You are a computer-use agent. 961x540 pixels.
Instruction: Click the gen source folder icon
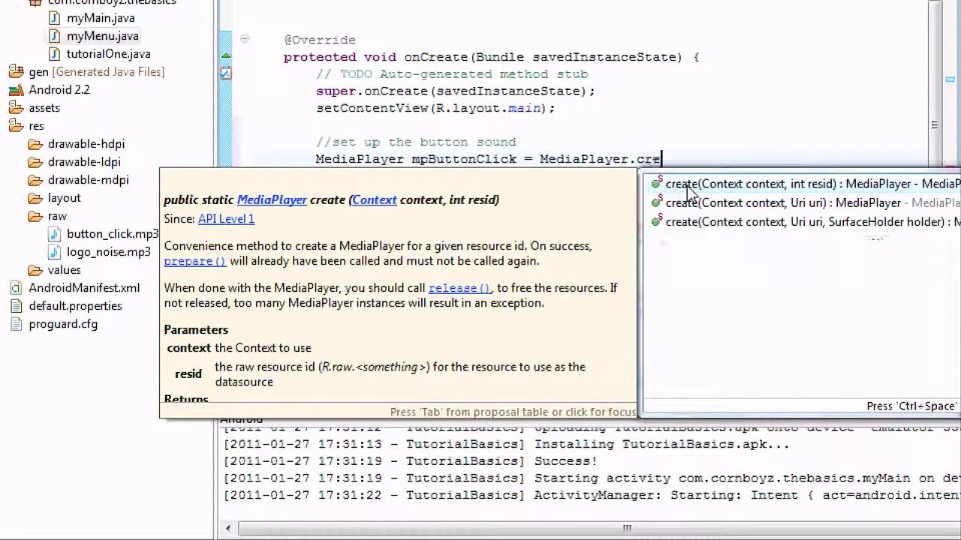point(16,72)
